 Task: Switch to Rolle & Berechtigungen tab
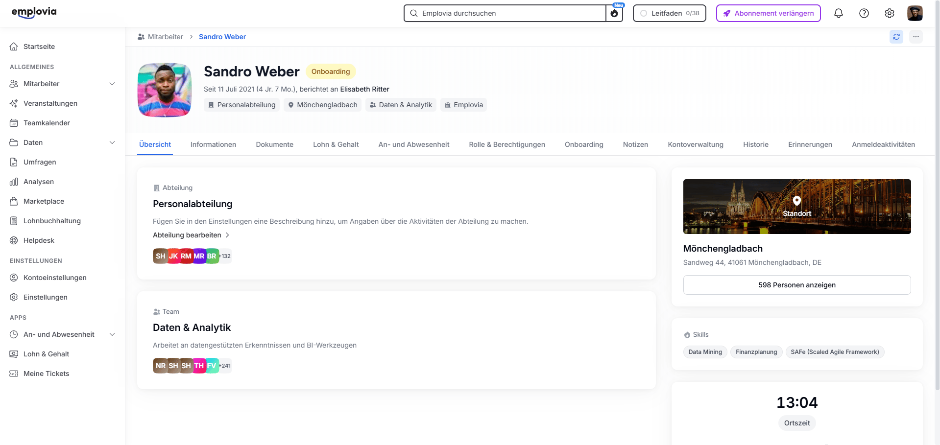coord(507,144)
